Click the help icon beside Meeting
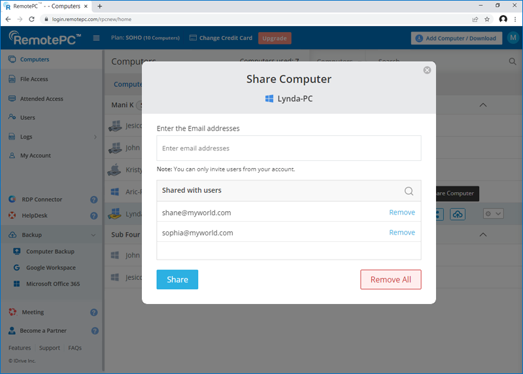The image size is (523, 374). click(x=93, y=313)
